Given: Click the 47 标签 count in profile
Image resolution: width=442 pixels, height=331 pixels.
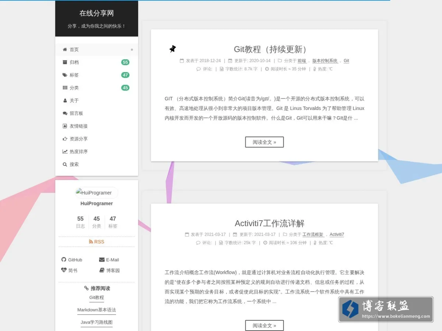Looking at the screenshot, I should 113,222.
